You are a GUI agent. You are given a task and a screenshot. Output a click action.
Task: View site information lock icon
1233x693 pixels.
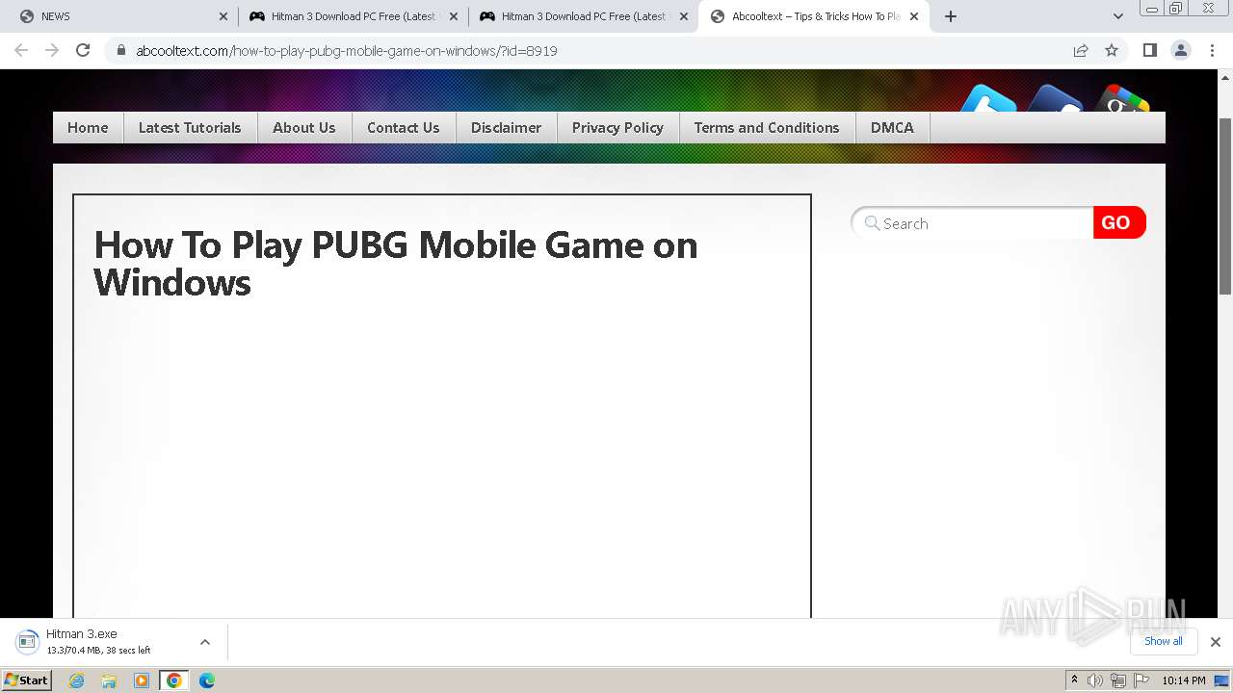[x=121, y=50]
